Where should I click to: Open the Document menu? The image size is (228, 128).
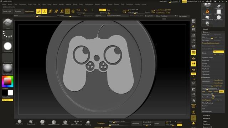(22, 4)
